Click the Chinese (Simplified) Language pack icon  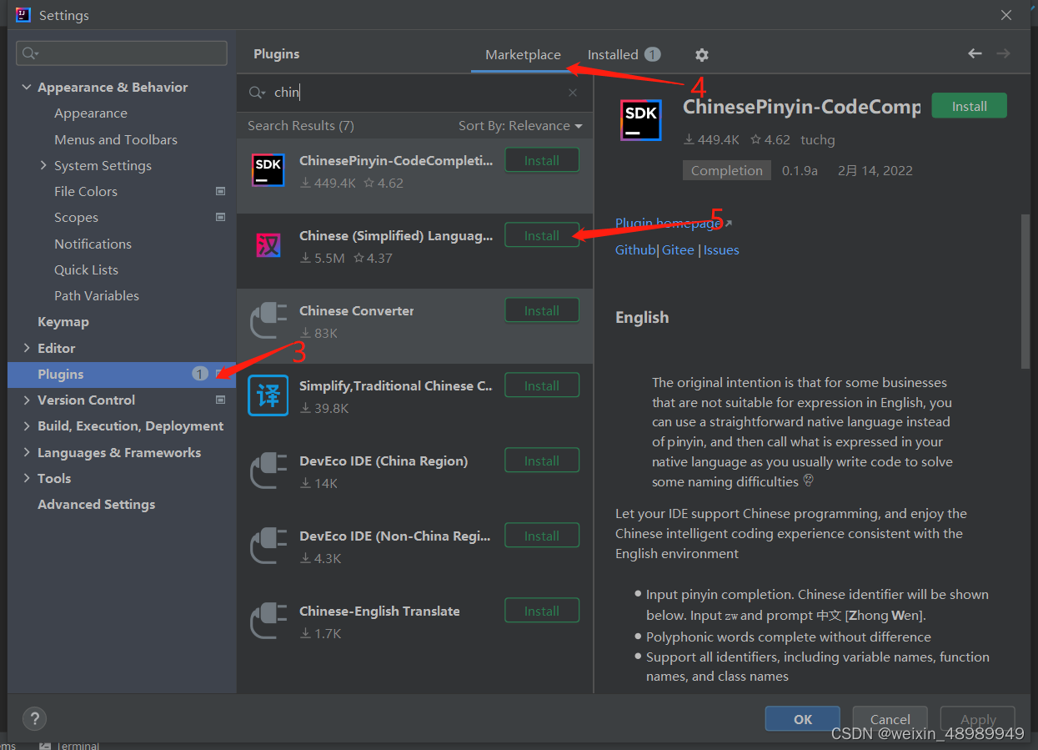[x=268, y=246]
